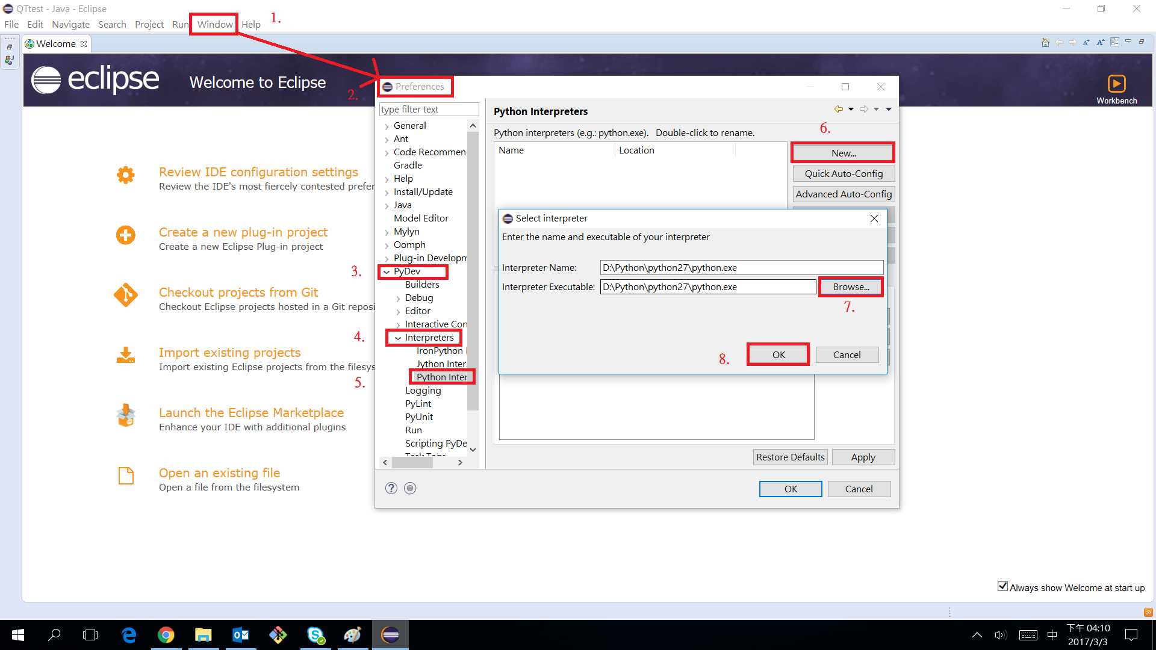The height and width of the screenshot is (650, 1156).
Task: Open the File menu
Action: click(x=11, y=24)
